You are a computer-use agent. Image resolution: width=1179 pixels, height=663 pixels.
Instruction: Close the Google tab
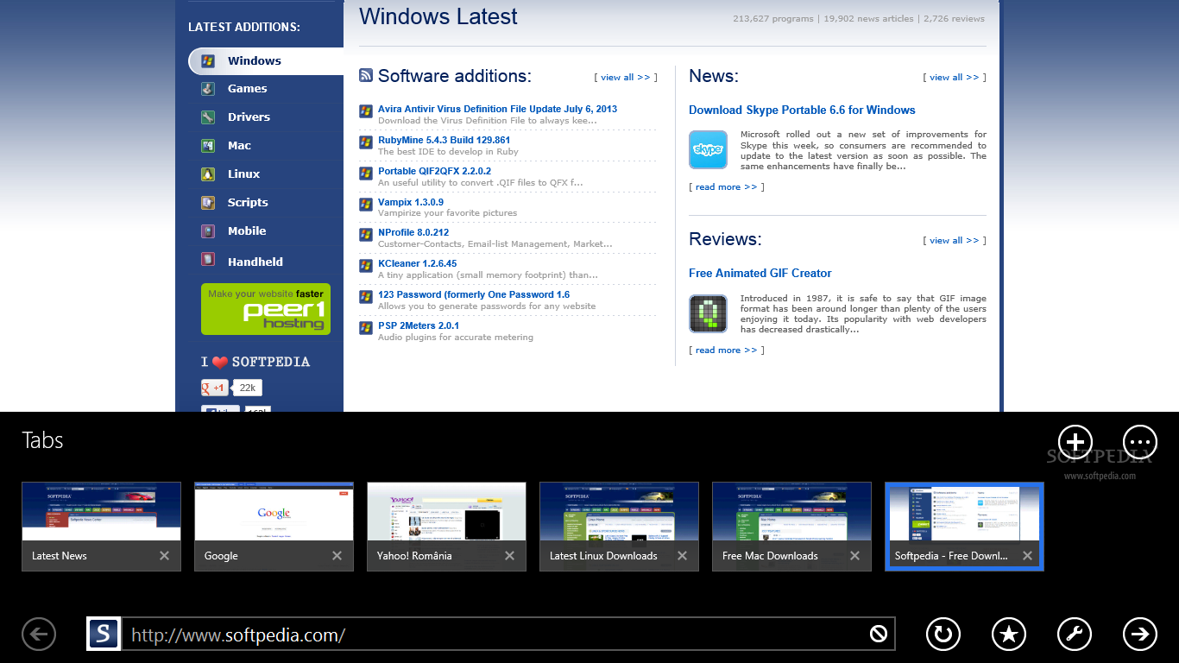pos(337,555)
